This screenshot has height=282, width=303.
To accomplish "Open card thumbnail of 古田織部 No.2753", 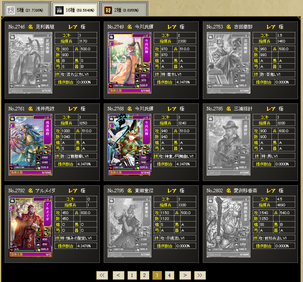I will tap(229, 63).
